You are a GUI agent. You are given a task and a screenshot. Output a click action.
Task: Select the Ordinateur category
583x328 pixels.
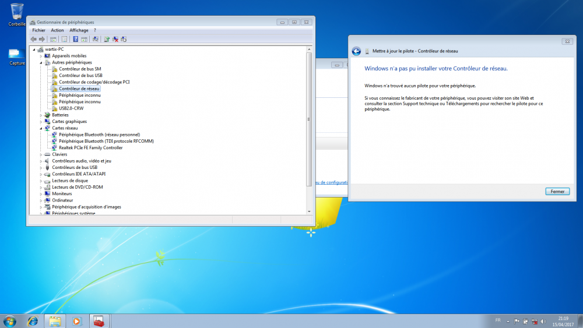pos(62,200)
